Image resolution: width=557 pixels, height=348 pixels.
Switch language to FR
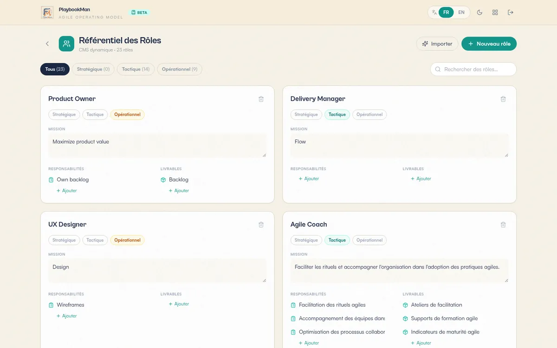[446, 13]
